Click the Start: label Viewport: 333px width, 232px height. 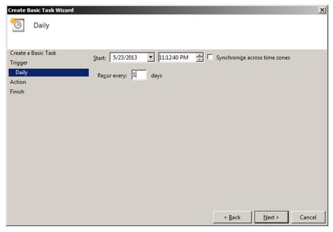coord(99,58)
